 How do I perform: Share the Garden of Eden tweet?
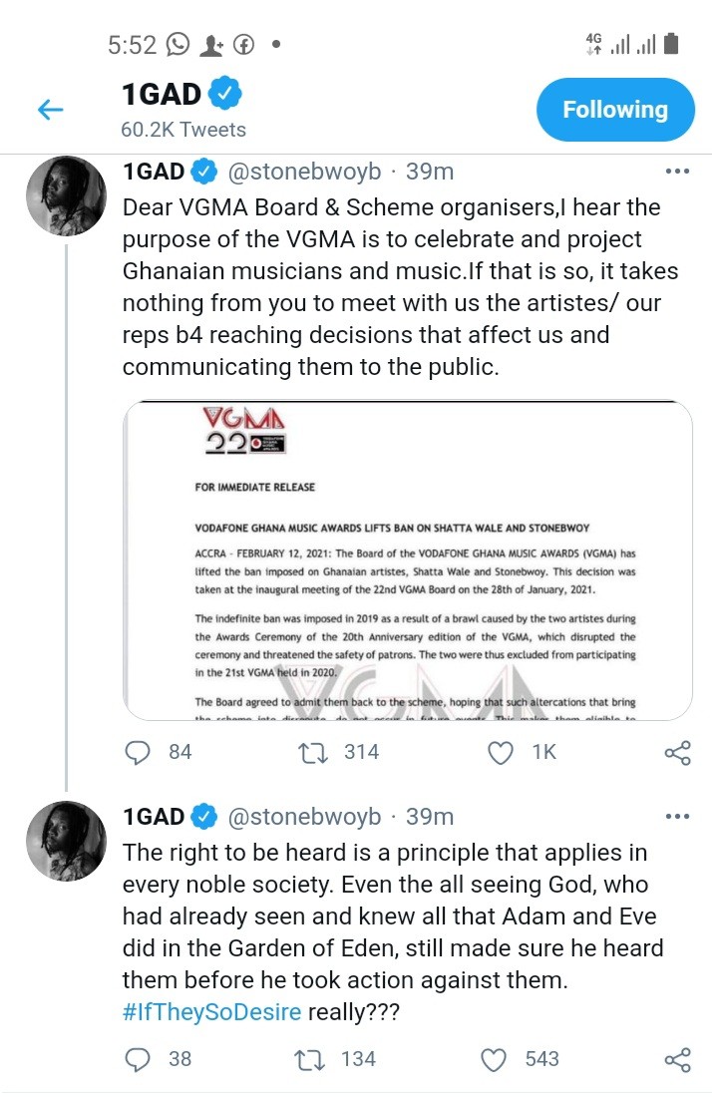(x=677, y=1060)
